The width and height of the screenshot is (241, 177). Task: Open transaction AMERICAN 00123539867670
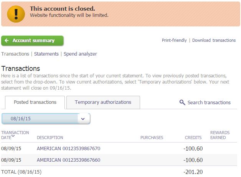click(68, 149)
